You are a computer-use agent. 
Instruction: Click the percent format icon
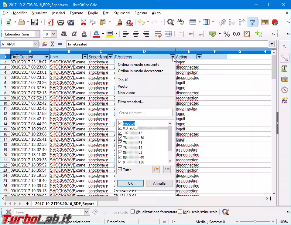tap(227, 34)
